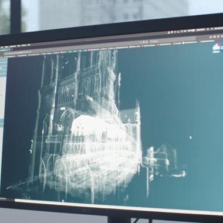The width and height of the screenshot is (223, 223).
Task: Click the green icon left of the address bar
Action: tap(7, 53)
